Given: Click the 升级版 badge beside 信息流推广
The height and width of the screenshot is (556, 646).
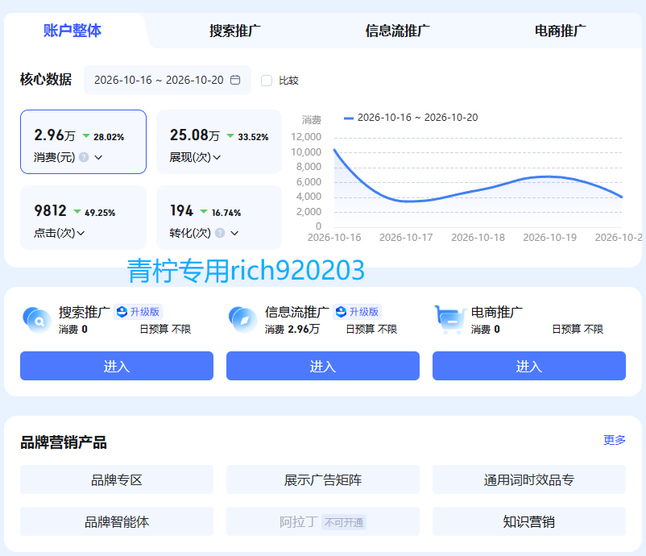Looking at the screenshot, I should click(x=357, y=312).
